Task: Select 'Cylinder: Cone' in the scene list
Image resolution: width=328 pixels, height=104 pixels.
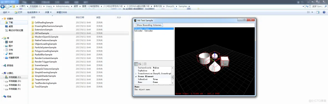Action: pos(154,29)
